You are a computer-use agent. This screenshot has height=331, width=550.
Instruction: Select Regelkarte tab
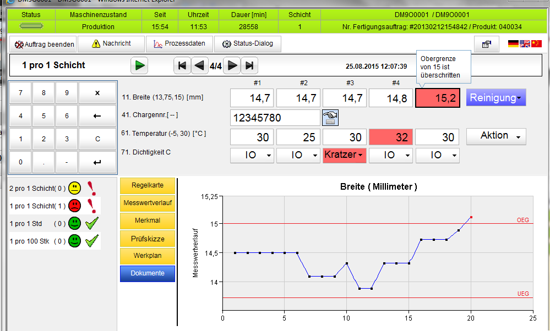148,186
